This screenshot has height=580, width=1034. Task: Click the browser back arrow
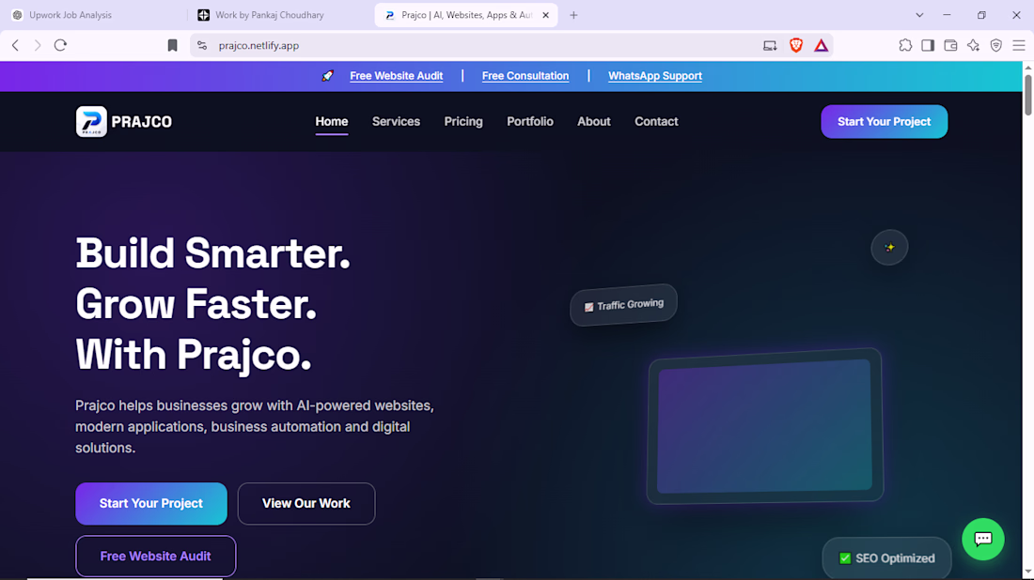coord(15,45)
